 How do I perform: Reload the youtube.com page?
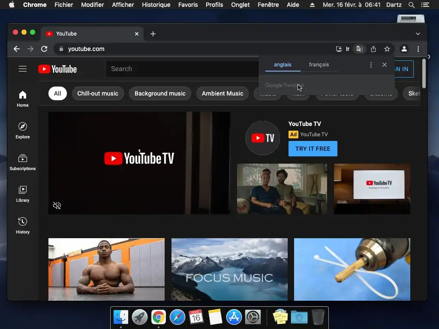44,49
